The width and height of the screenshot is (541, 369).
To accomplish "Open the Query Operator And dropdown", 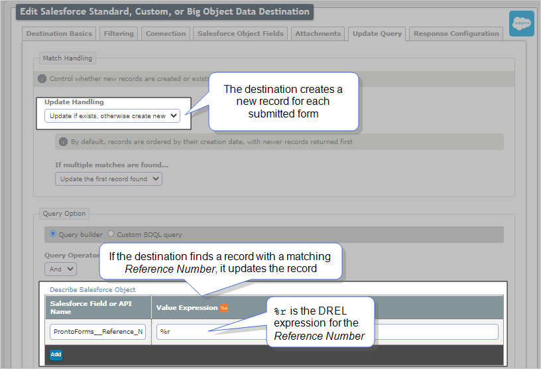I will tap(60, 269).
